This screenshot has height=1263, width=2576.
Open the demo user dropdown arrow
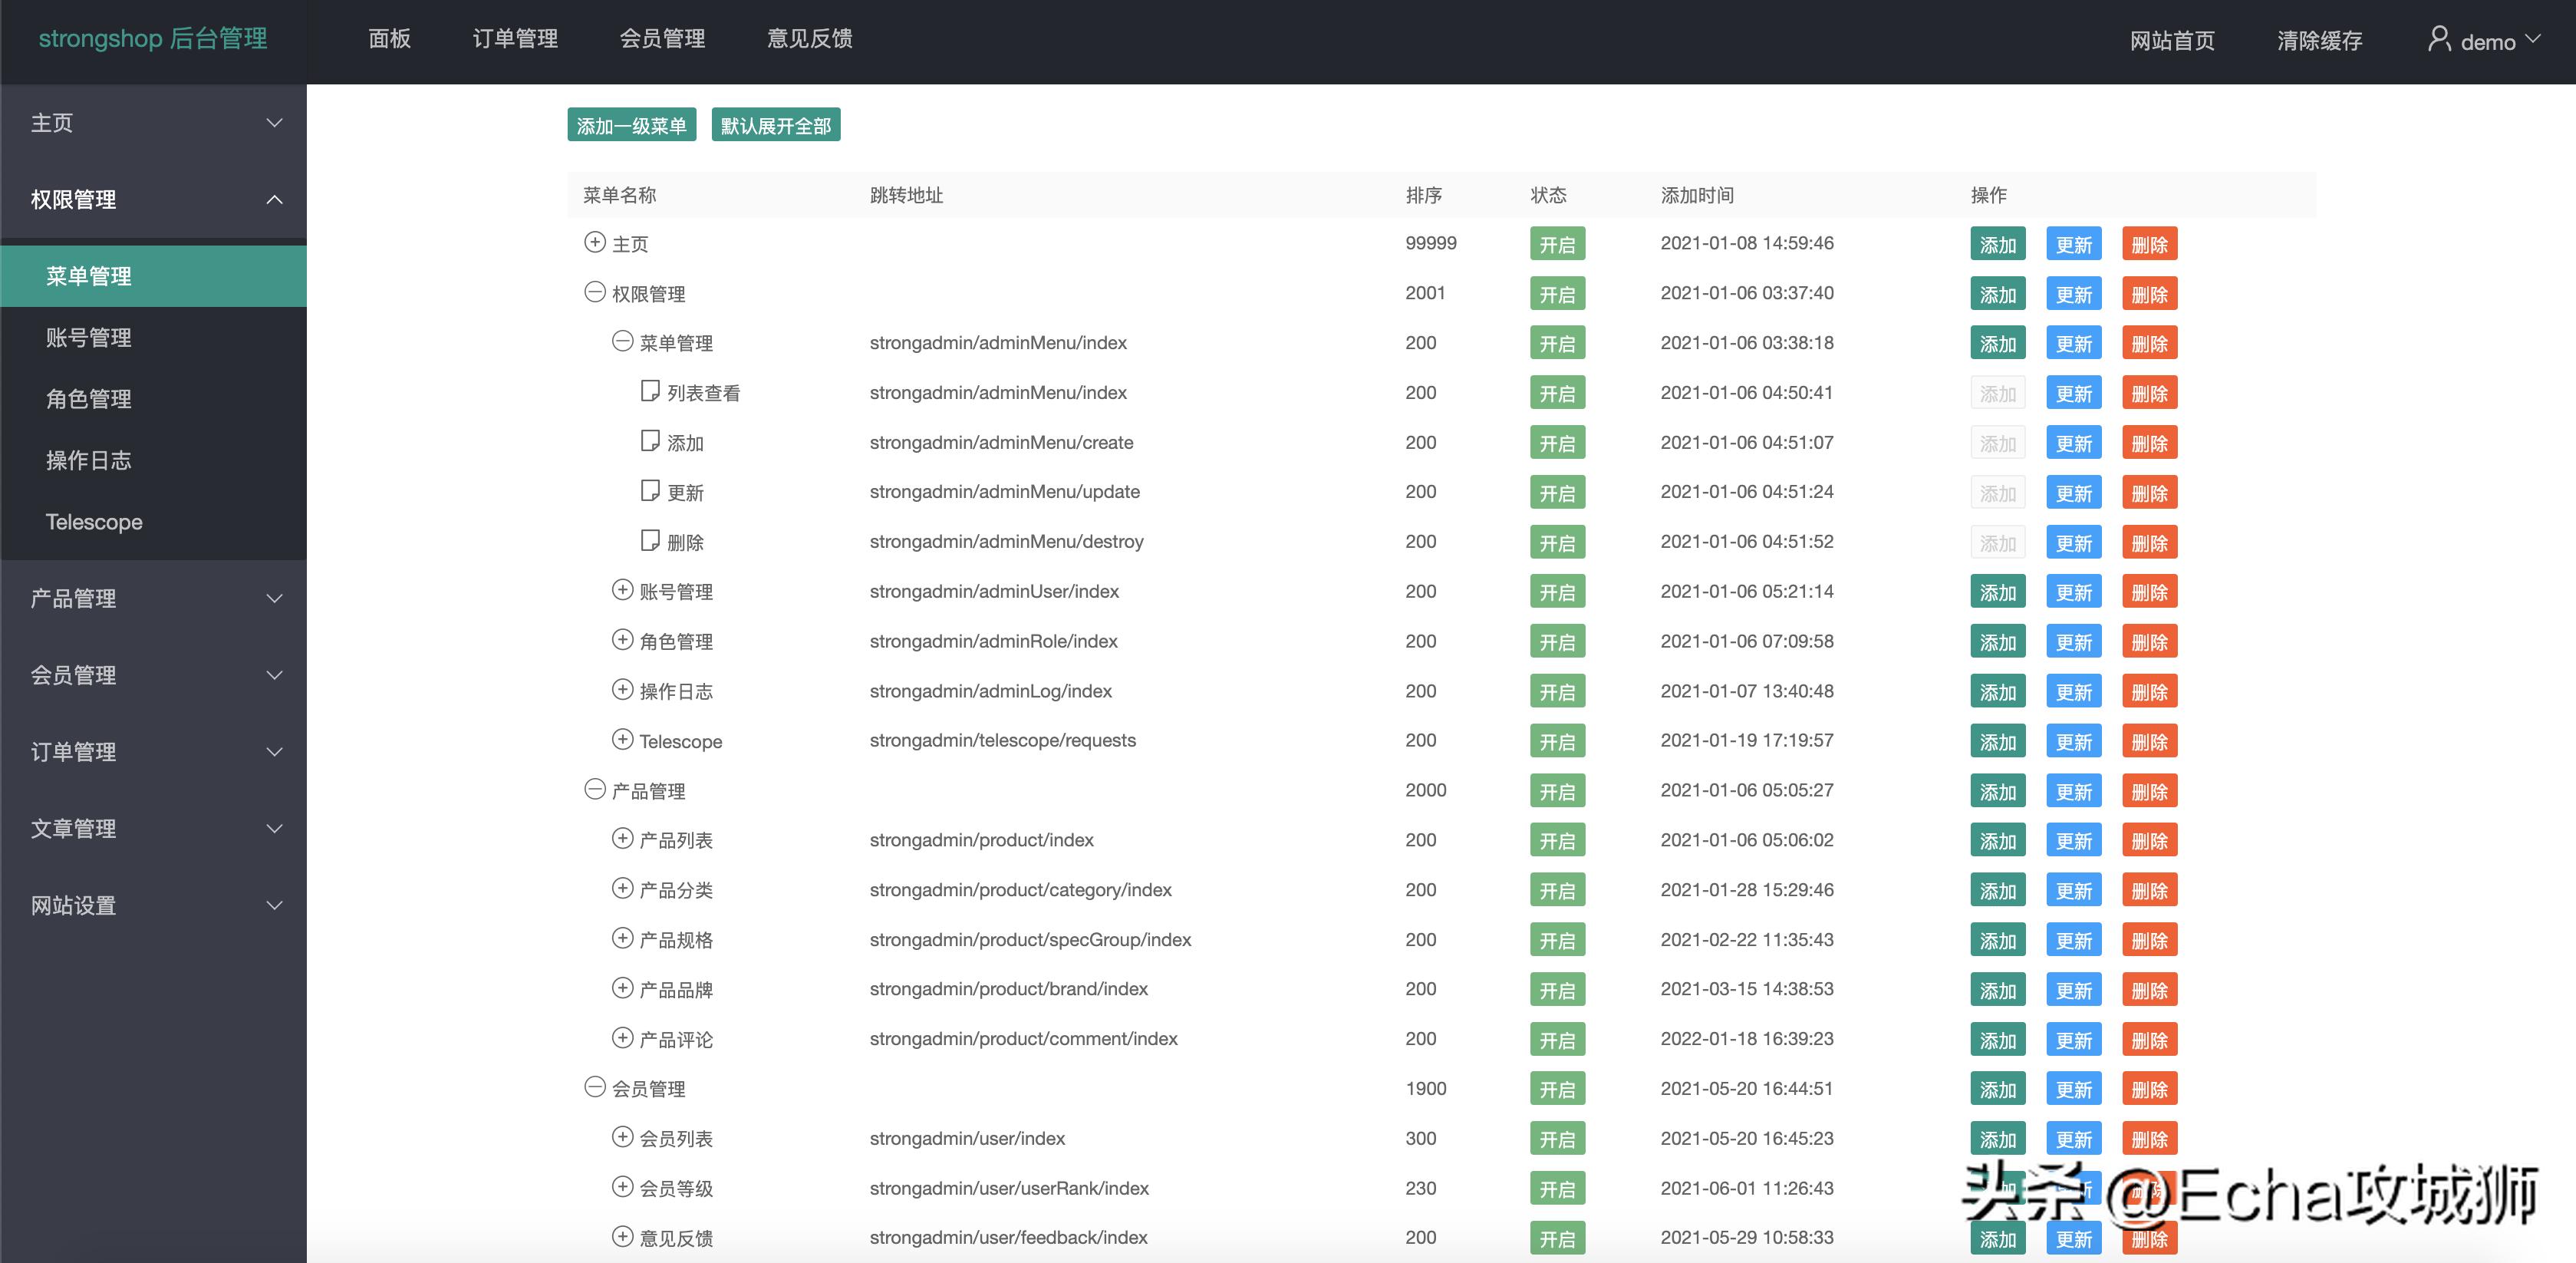tap(2533, 39)
